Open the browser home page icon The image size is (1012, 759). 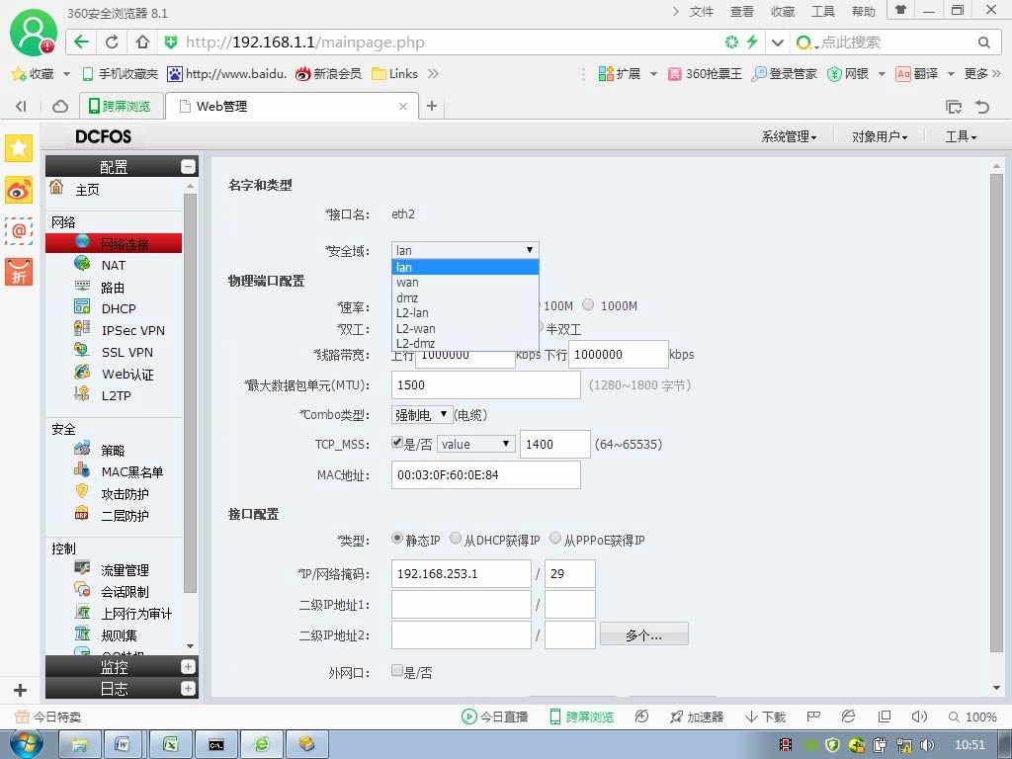click(x=142, y=42)
